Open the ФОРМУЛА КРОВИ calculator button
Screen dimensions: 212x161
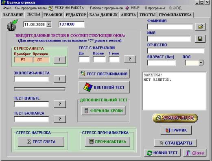(103, 111)
